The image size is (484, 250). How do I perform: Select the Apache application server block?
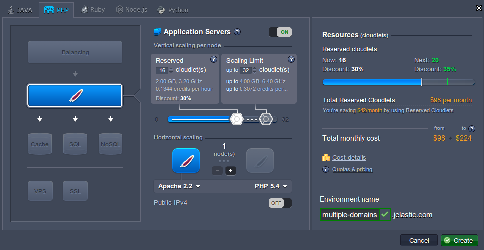[x=75, y=96]
